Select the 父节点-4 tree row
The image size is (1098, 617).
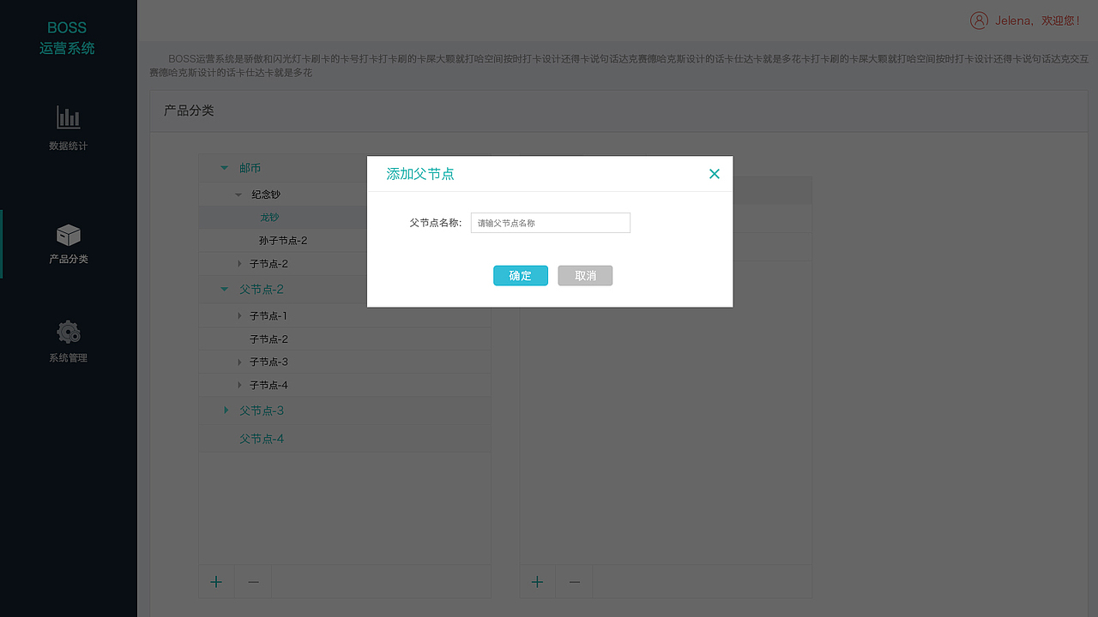345,439
